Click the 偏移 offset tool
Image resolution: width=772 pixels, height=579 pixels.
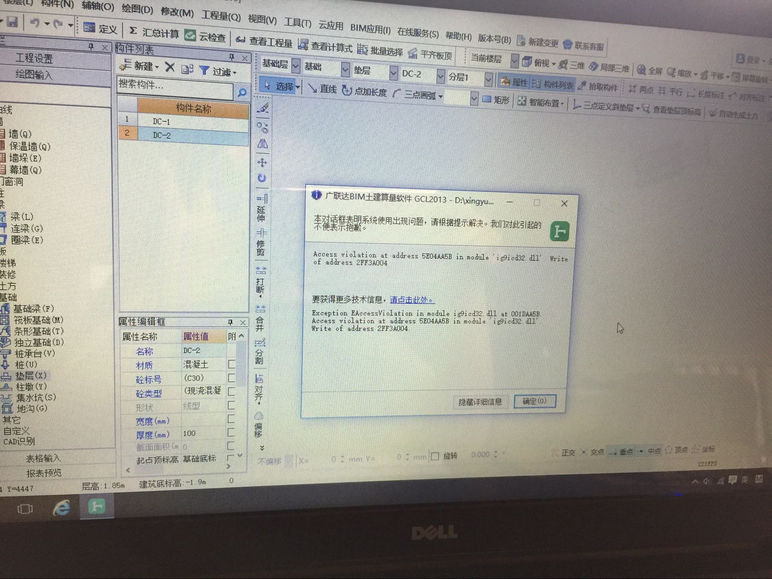pyautogui.click(x=259, y=424)
